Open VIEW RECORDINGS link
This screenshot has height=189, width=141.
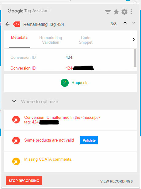coord(116,181)
